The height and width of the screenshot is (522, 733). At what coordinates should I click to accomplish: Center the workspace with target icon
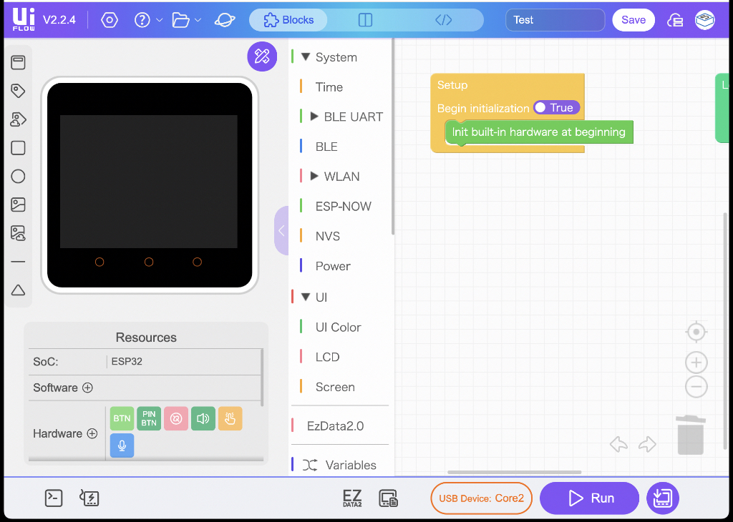[x=696, y=332]
